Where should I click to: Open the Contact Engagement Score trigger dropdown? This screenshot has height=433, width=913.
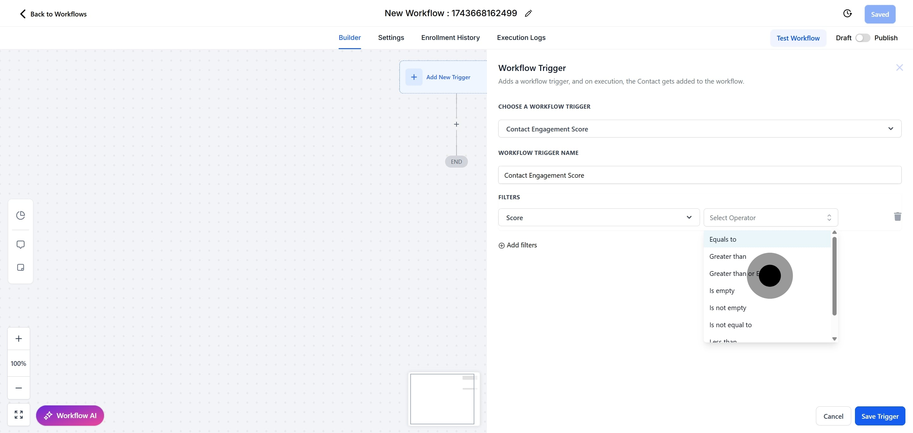(699, 129)
